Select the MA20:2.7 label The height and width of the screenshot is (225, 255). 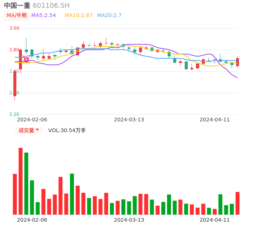pyautogui.click(x=109, y=16)
